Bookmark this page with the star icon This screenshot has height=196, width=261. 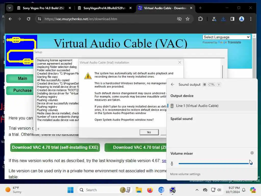click(x=188, y=19)
